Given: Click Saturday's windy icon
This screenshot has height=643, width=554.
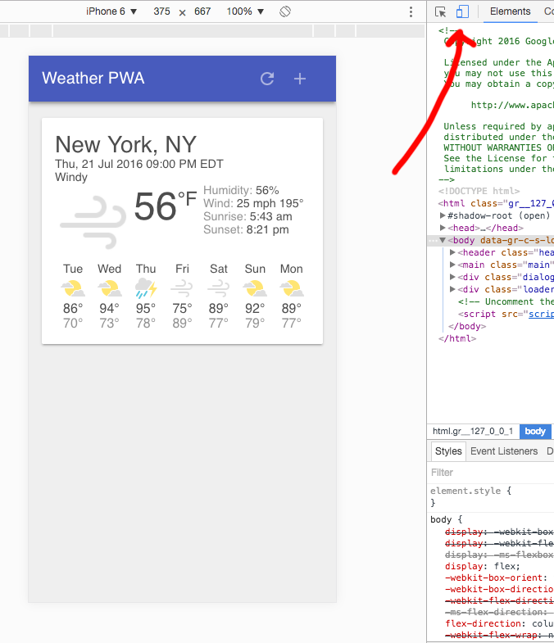Looking at the screenshot, I should coord(218,288).
